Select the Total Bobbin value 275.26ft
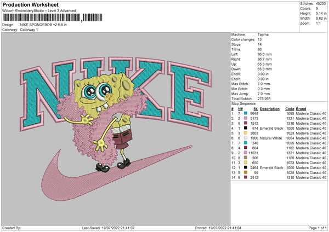Screen dimensions: 329x232 click(264, 98)
